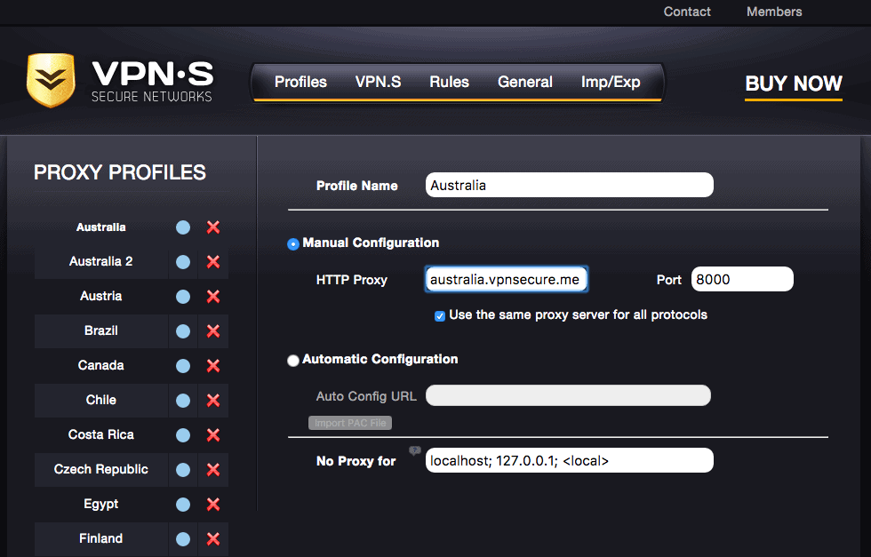Click the blue dot next to Costa Rica
The image size is (871, 557).
pyautogui.click(x=182, y=434)
